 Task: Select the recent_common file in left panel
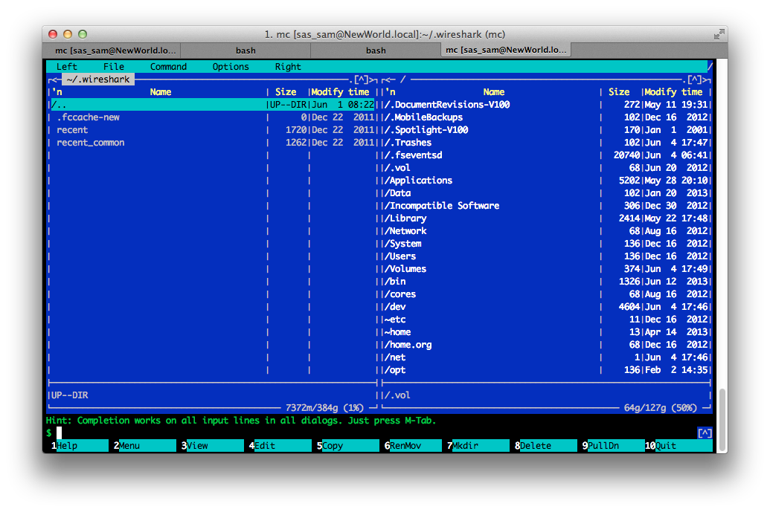point(91,143)
